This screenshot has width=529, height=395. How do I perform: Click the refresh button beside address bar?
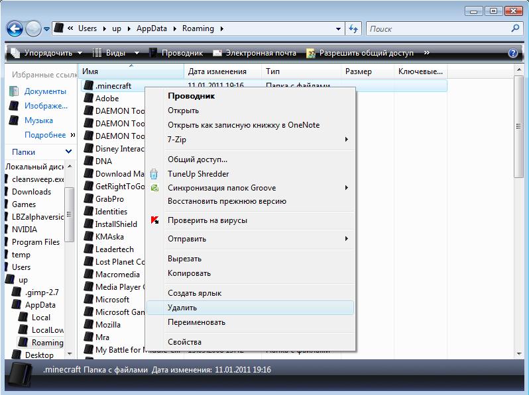353,28
